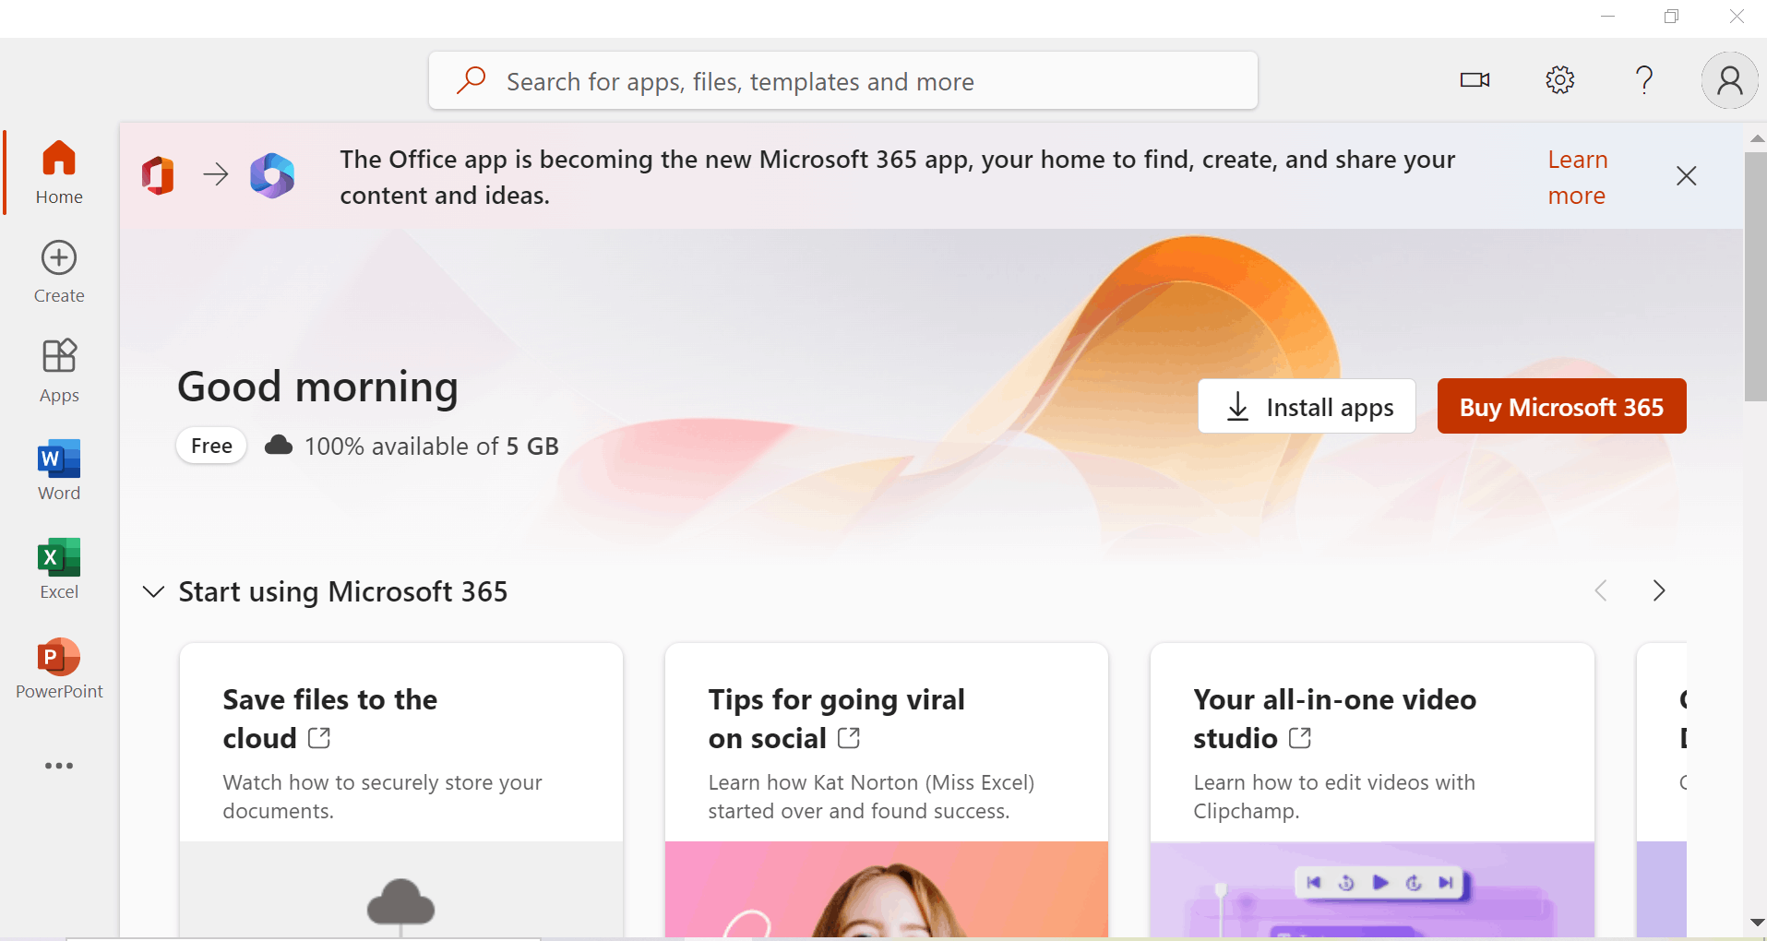Click the Install apps button

point(1307,406)
